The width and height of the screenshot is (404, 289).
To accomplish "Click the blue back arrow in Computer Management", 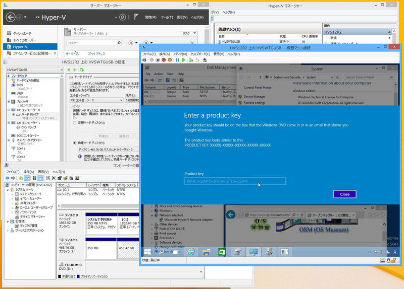I will tap(7, 178).
